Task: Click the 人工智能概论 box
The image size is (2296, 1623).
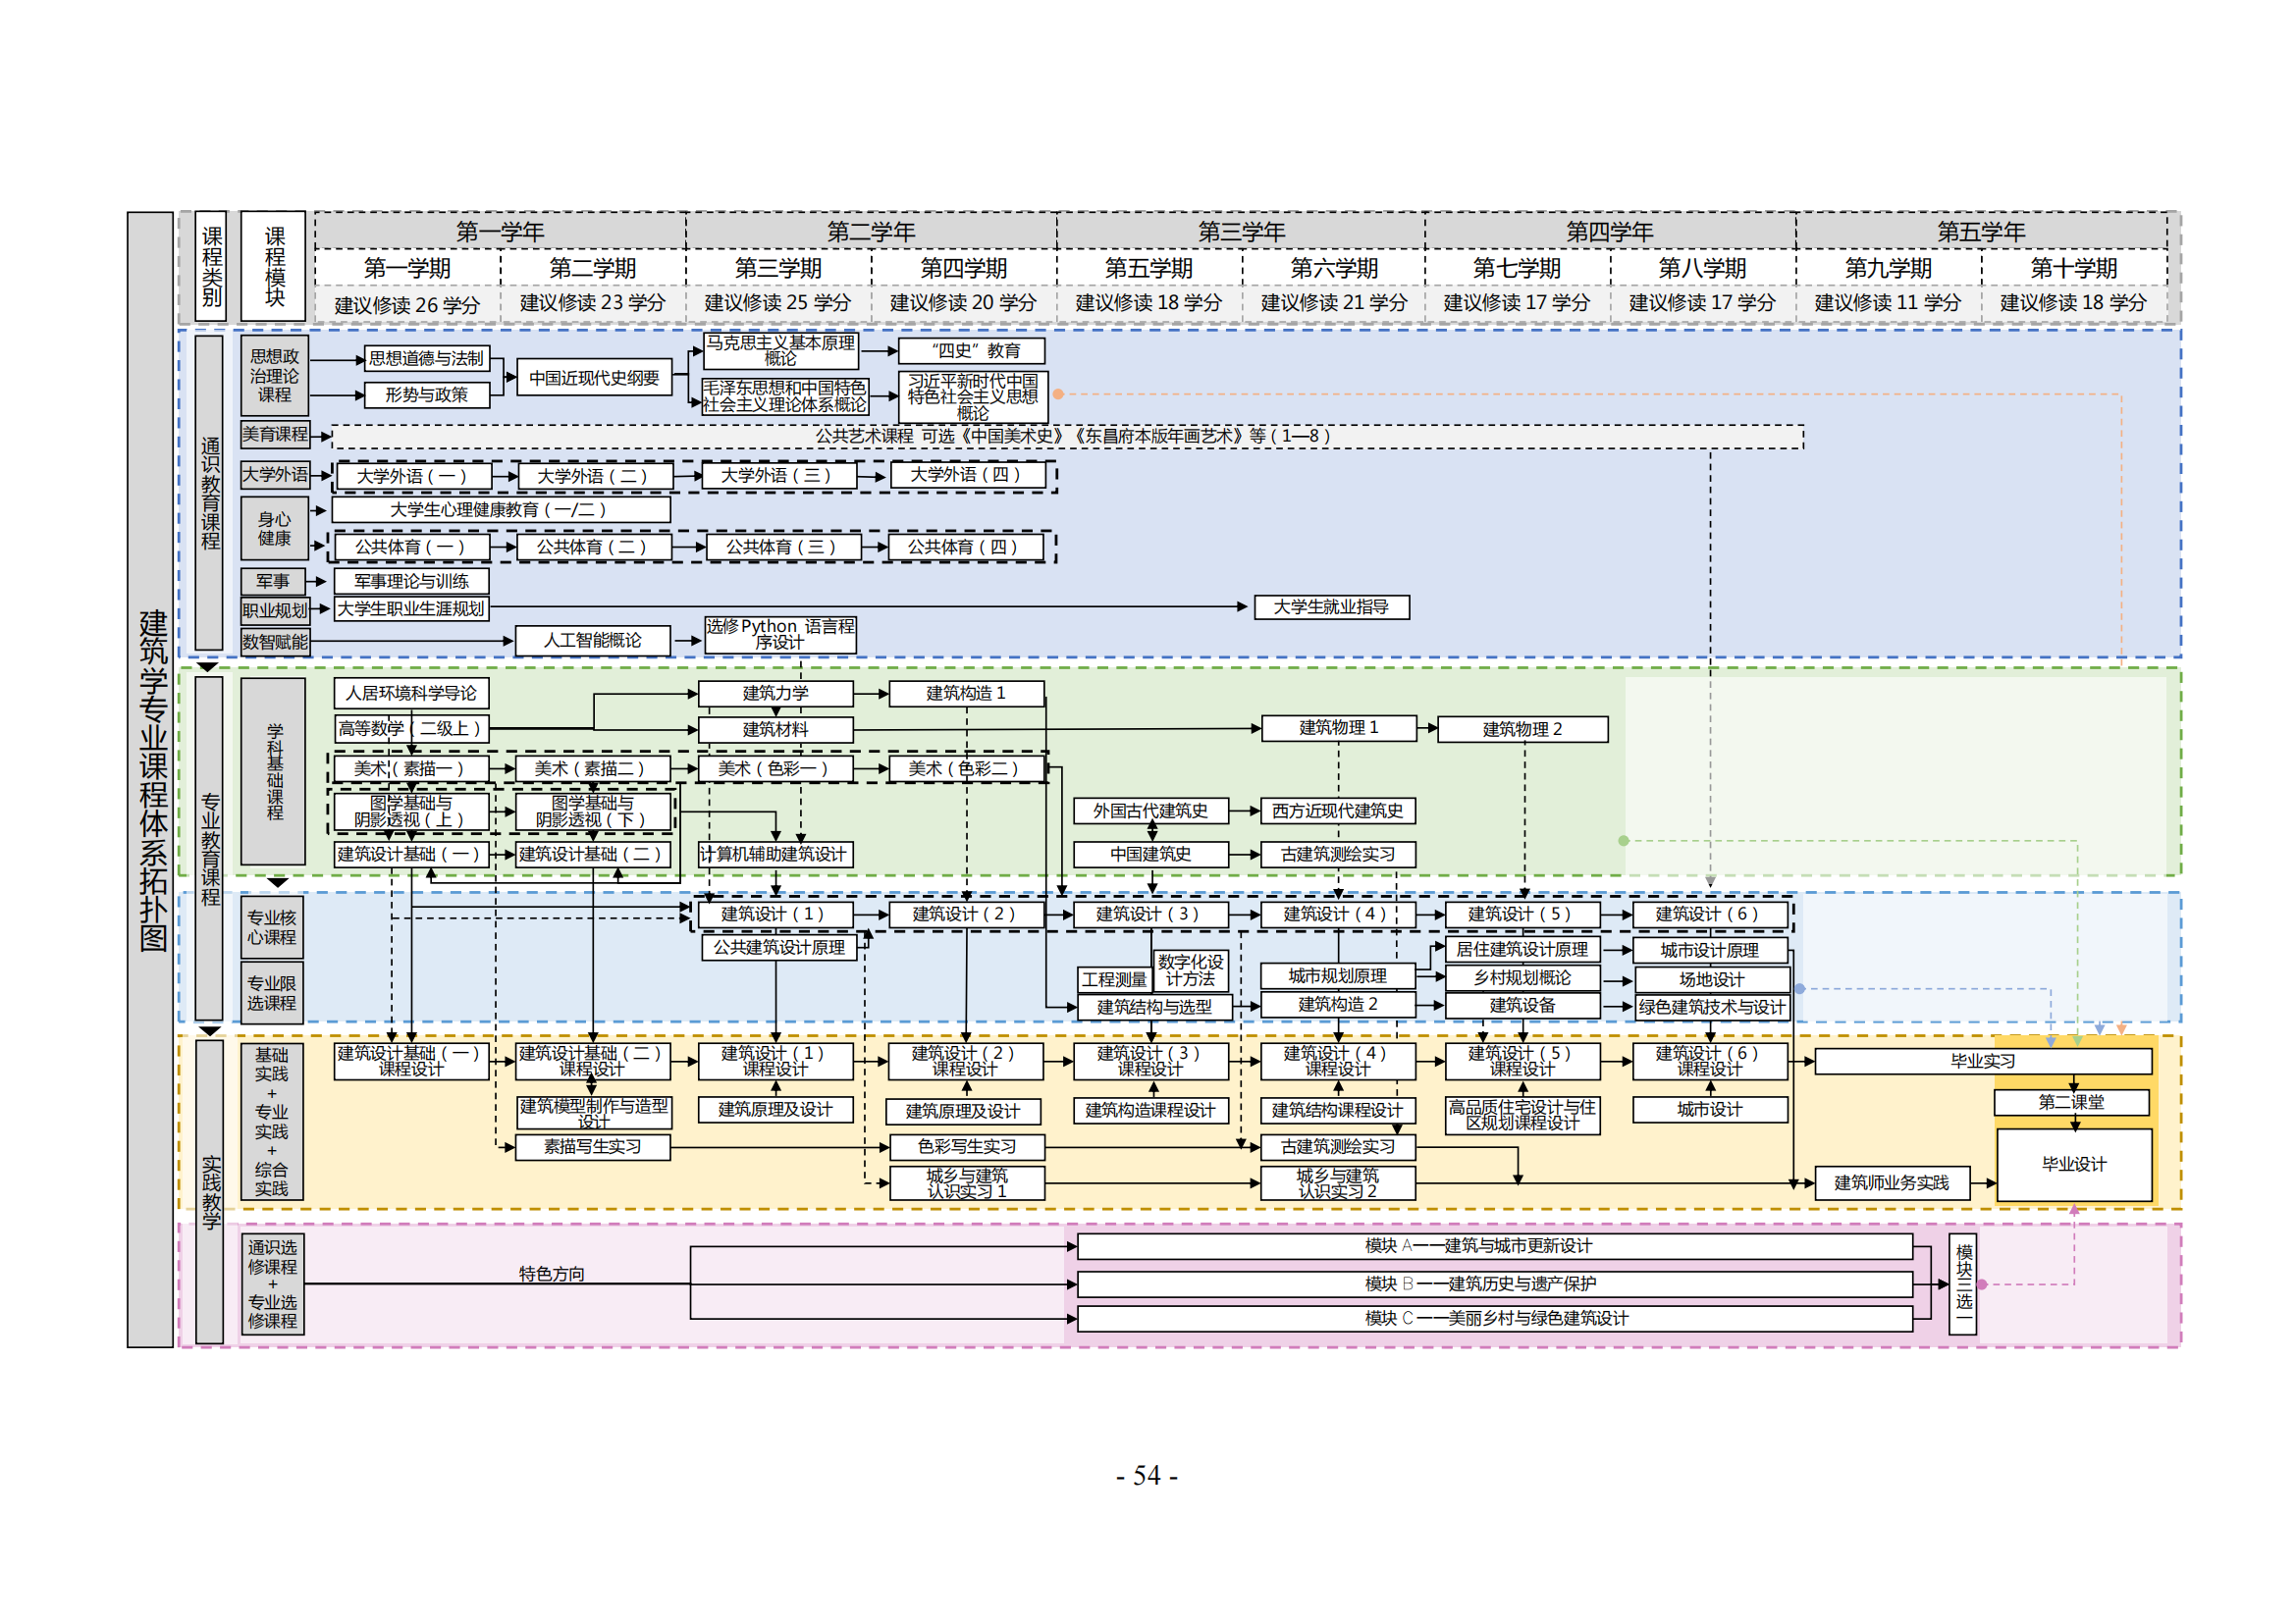Action: (592, 641)
